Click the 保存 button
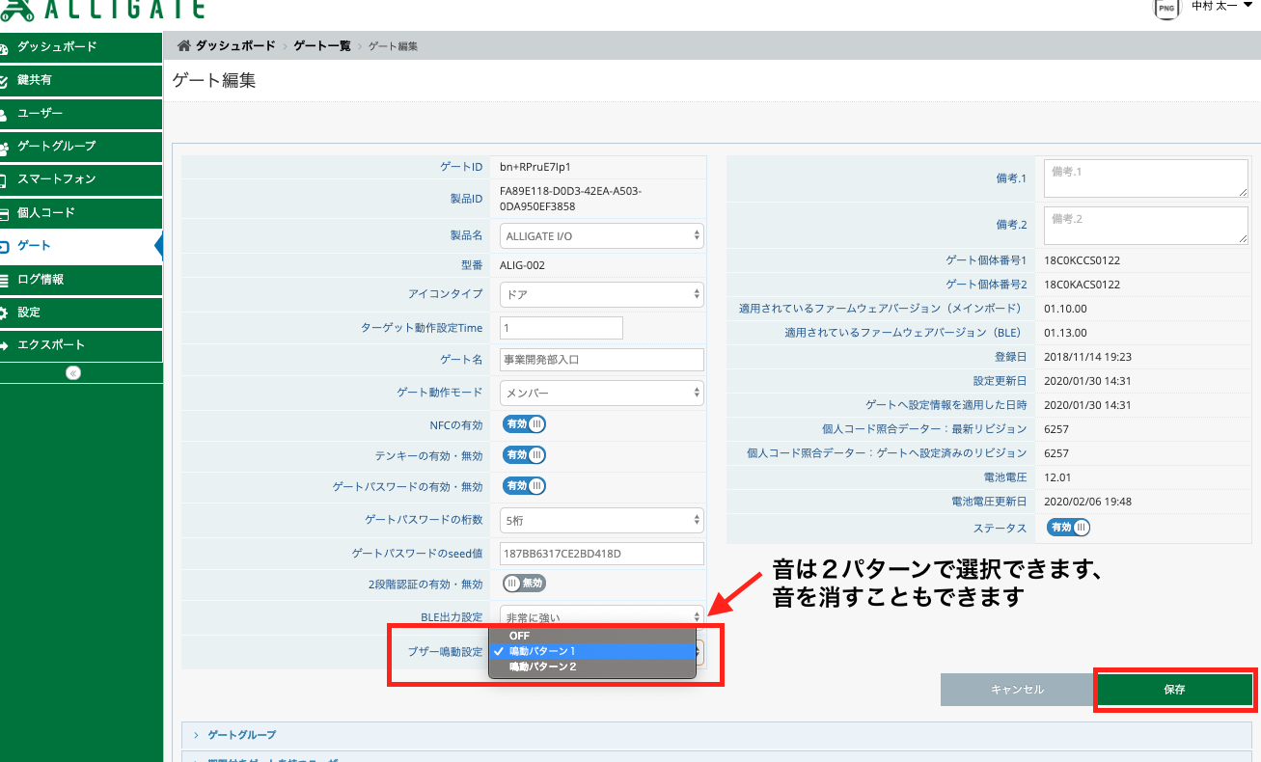The height and width of the screenshot is (762, 1261). 1174,690
